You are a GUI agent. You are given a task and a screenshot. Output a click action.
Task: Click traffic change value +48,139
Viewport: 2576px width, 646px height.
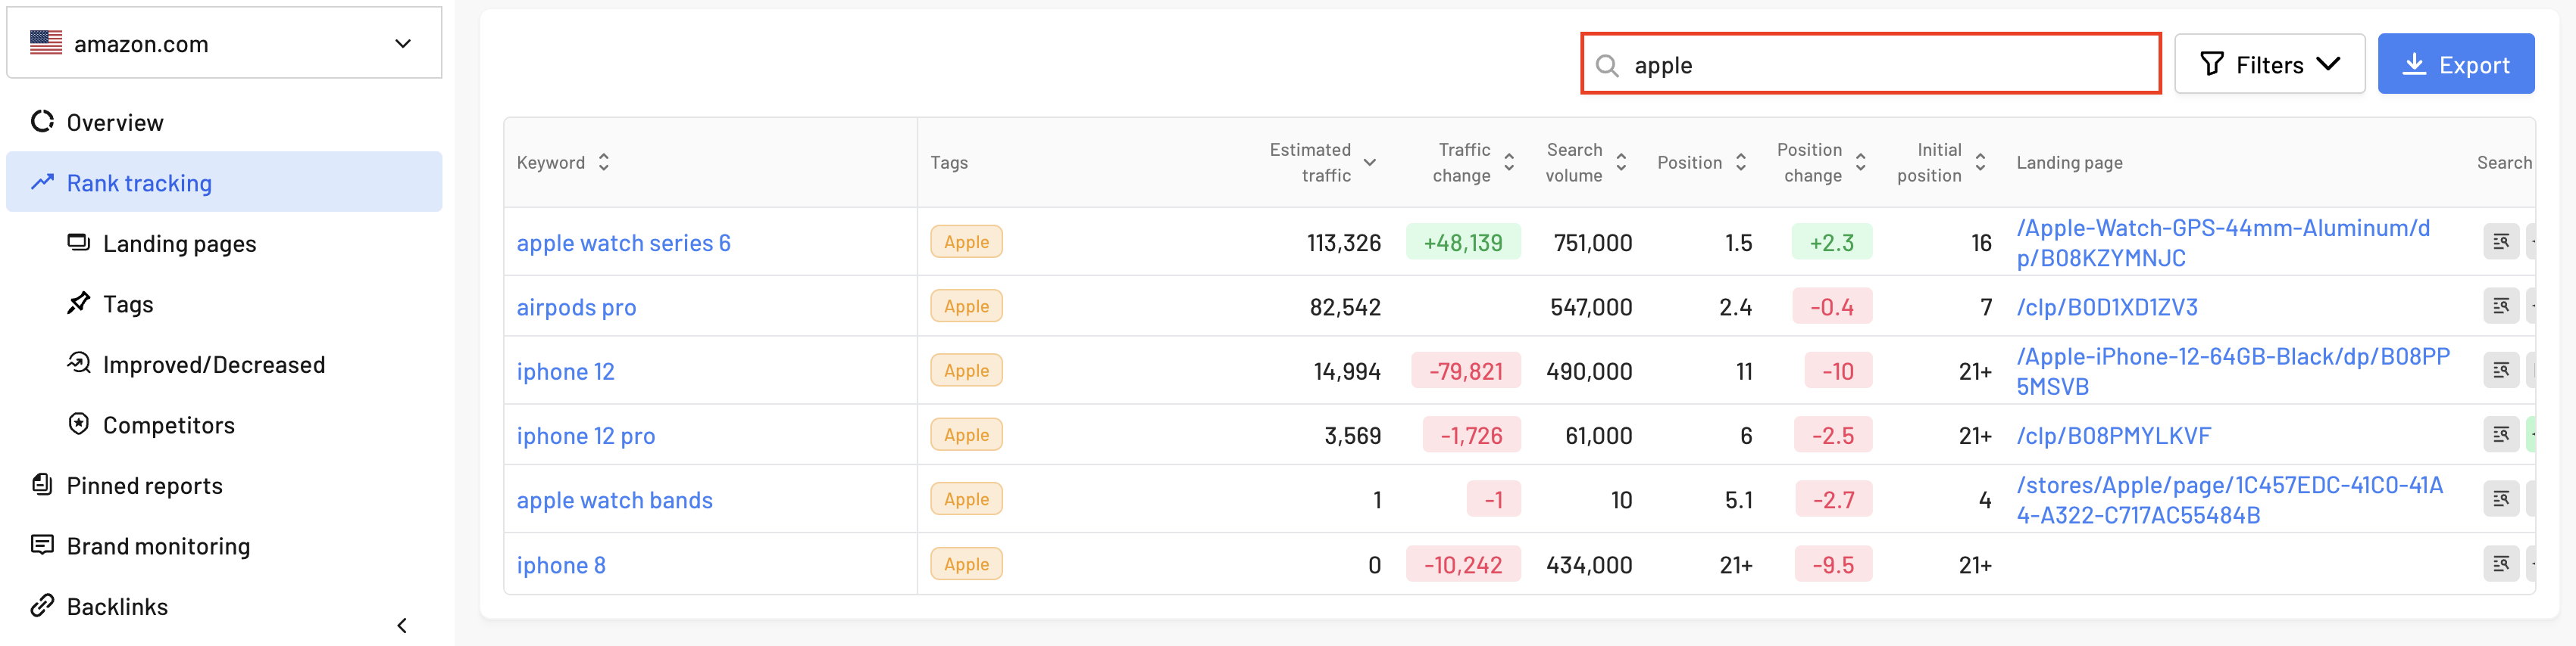1463,243
